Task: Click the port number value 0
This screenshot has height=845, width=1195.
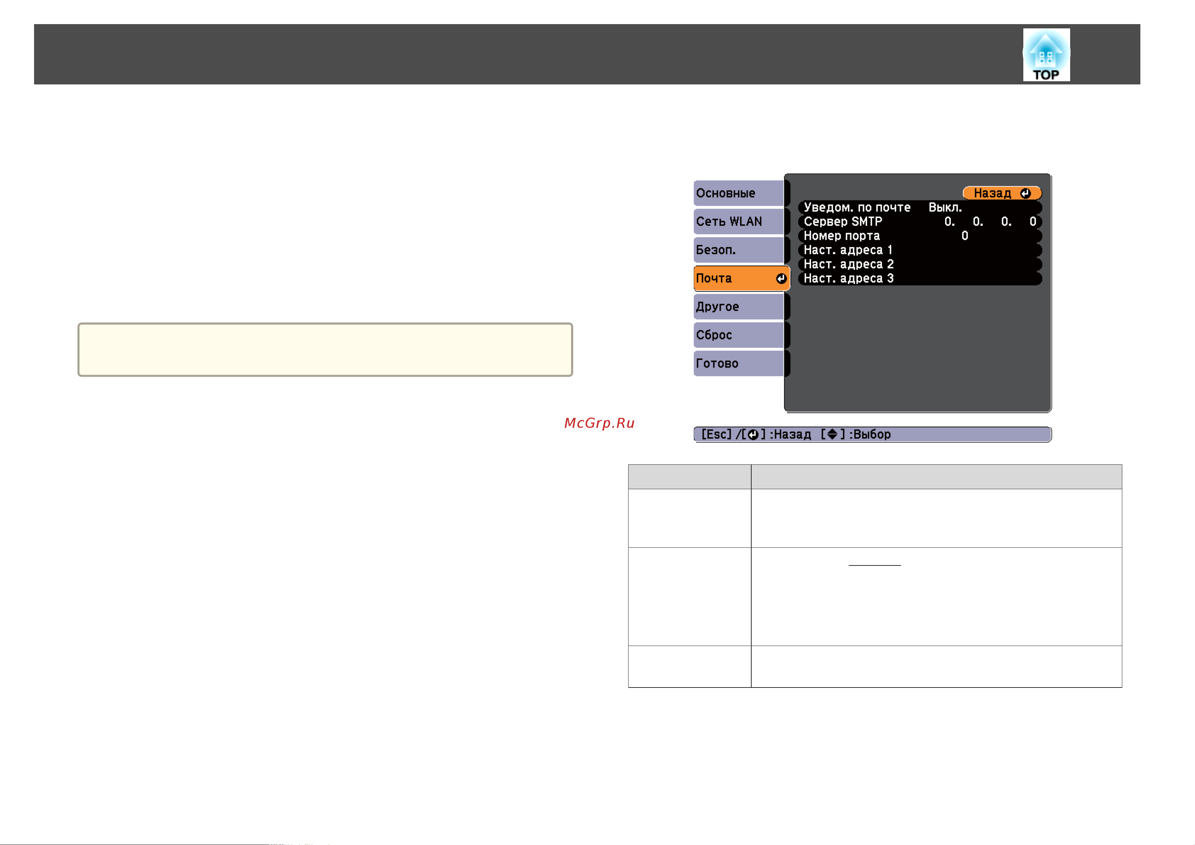Action: (964, 236)
